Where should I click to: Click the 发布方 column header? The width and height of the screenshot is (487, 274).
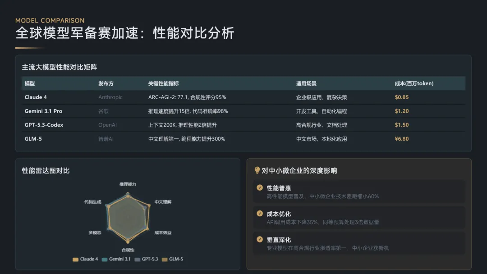(106, 83)
